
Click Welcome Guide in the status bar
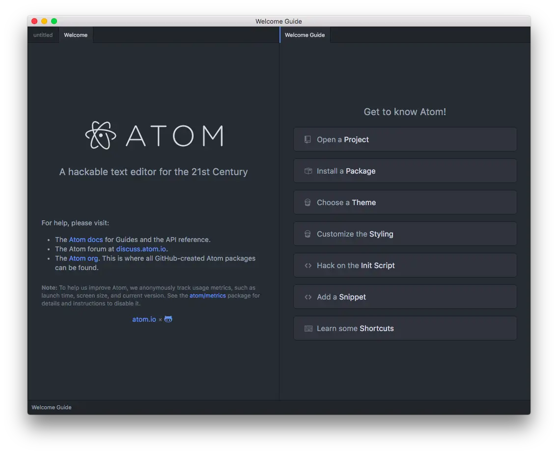[x=52, y=407]
